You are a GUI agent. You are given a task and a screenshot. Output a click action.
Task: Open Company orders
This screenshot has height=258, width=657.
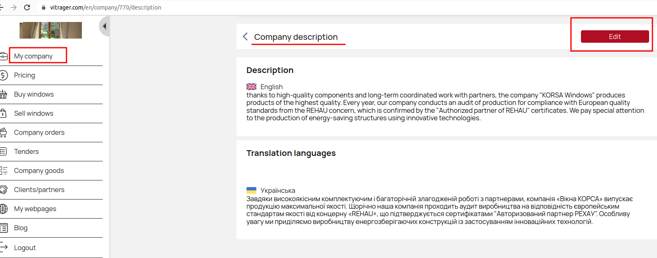click(x=39, y=132)
